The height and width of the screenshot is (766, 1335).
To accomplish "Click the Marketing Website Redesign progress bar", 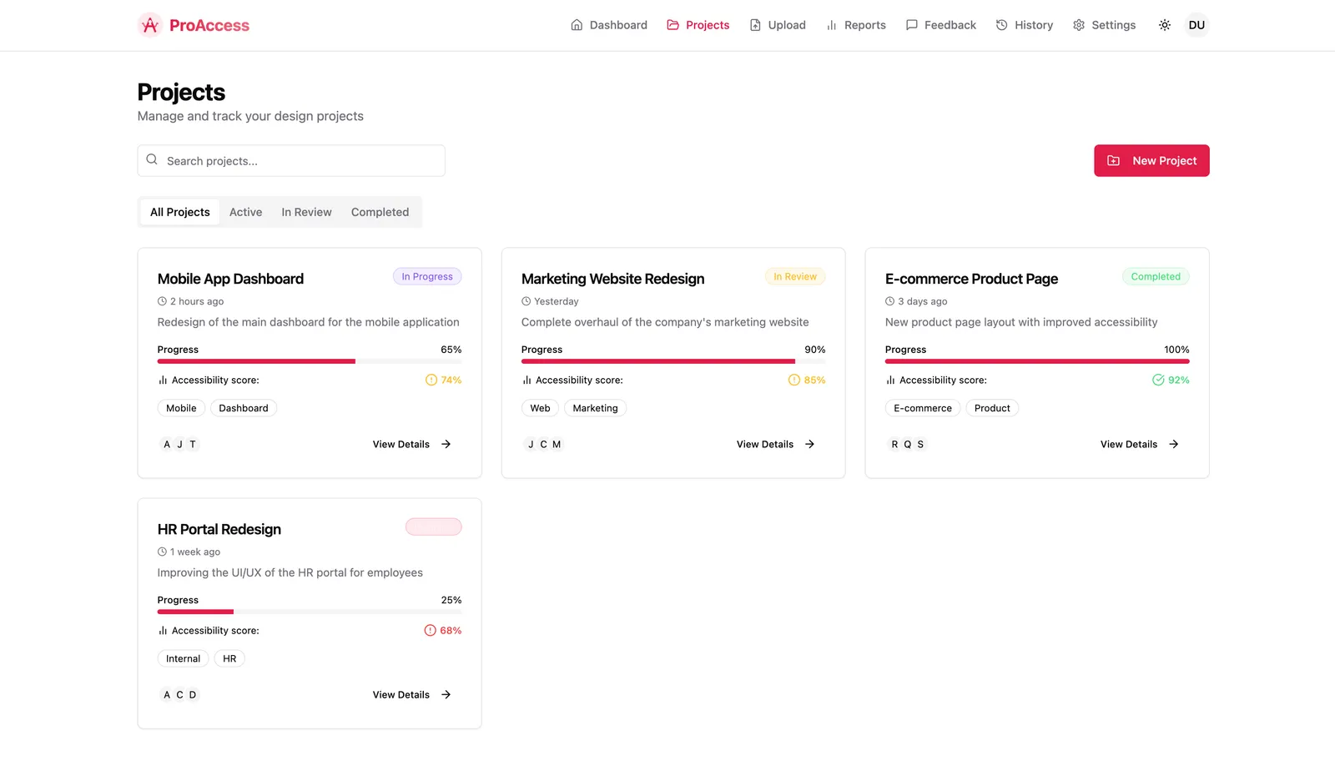I will [673, 361].
